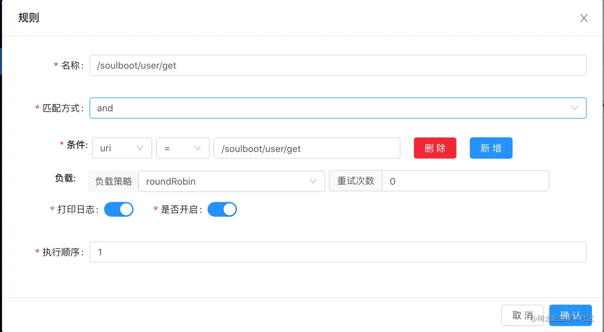This screenshot has width=604, height=332.
Task: Toggle the 是否开启 switch
Action: [x=222, y=209]
